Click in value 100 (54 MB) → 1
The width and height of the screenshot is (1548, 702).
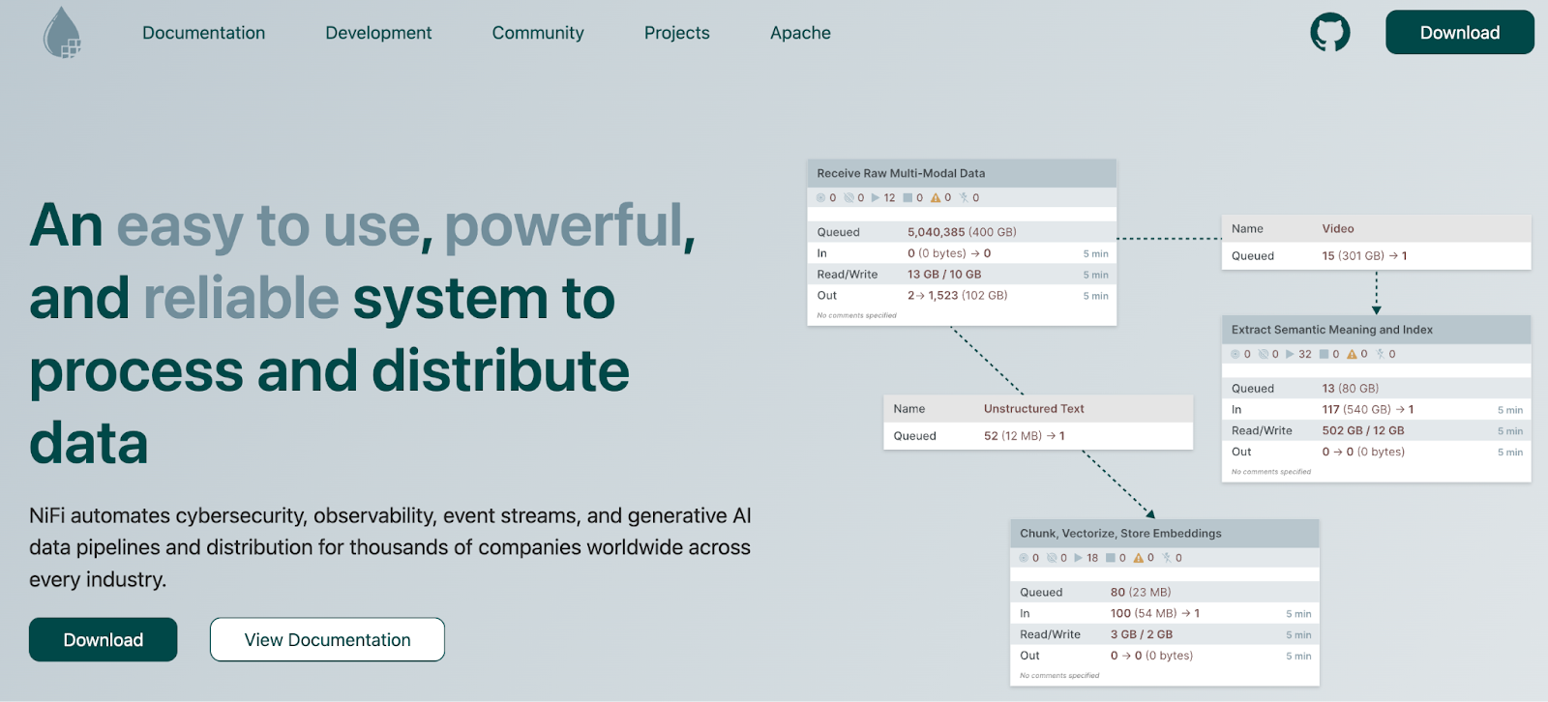click(1155, 614)
